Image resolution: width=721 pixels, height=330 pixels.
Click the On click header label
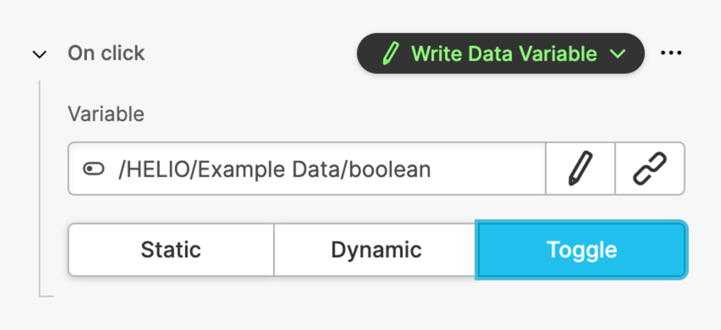[x=106, y=53]
